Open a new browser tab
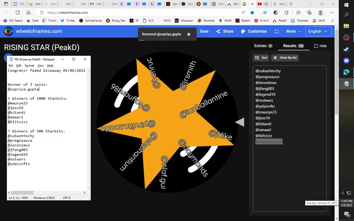Viewport: 354px width, 221px height. pos(291,4)
